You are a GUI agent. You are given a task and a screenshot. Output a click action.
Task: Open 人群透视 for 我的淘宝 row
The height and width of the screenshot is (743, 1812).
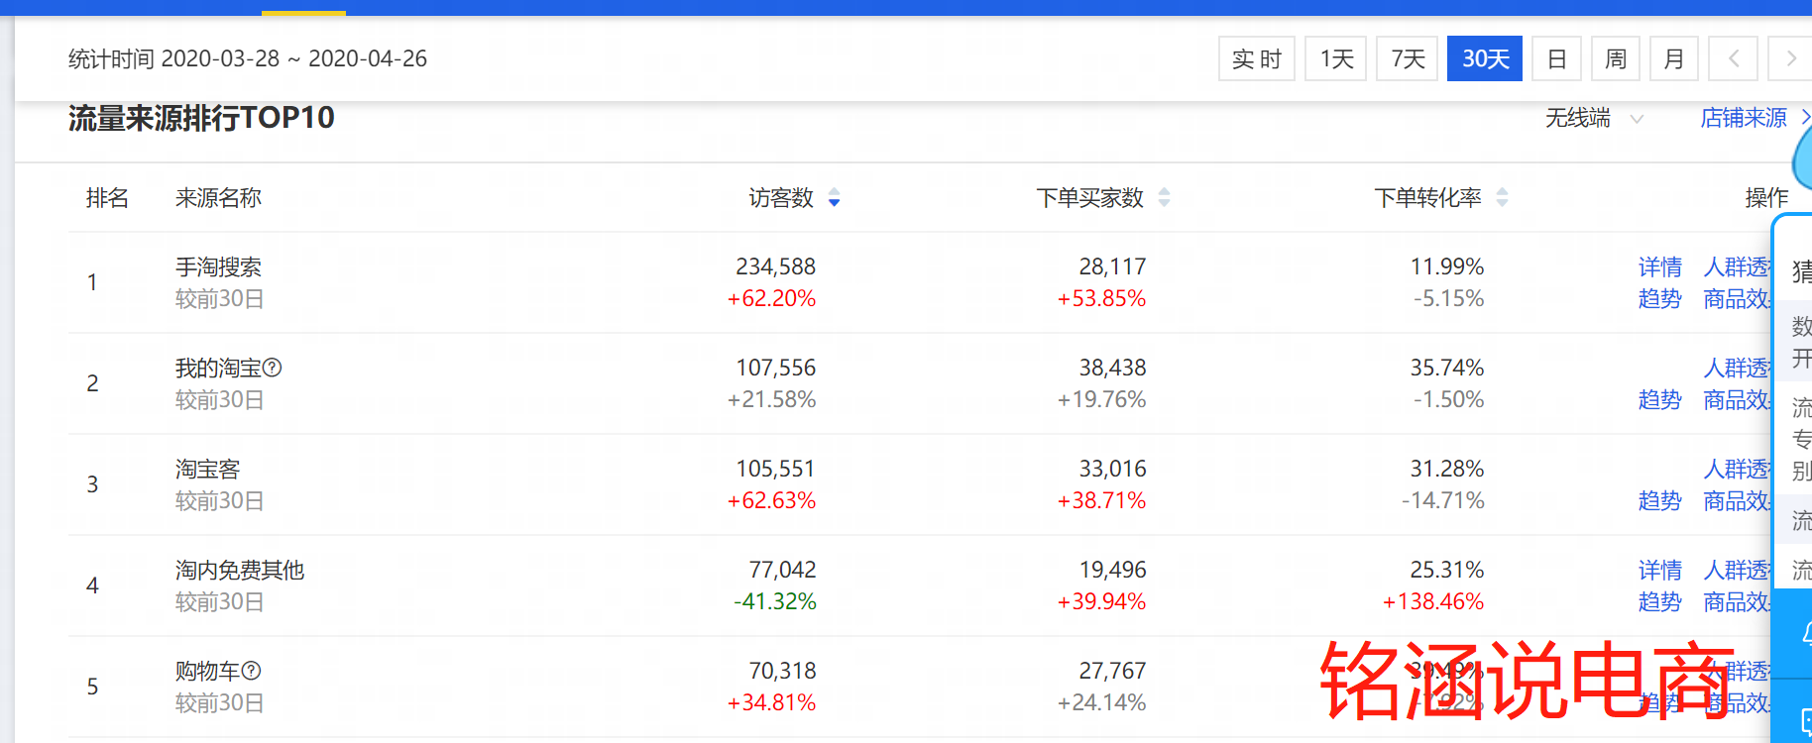pyautogui.click(x=1737, y=368)
